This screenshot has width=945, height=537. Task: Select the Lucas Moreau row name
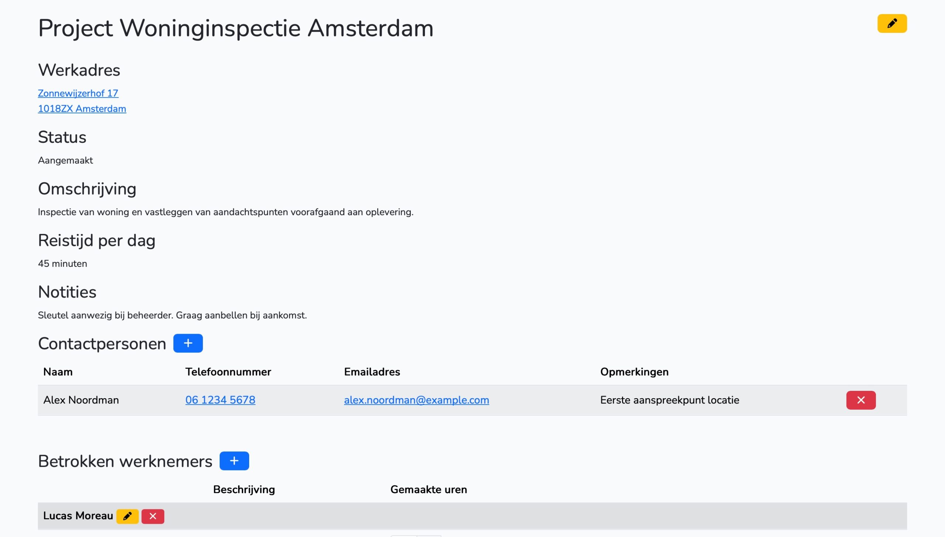point(78,516)
